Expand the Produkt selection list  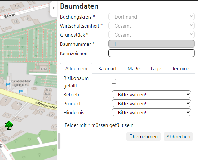tap(151, 103)
